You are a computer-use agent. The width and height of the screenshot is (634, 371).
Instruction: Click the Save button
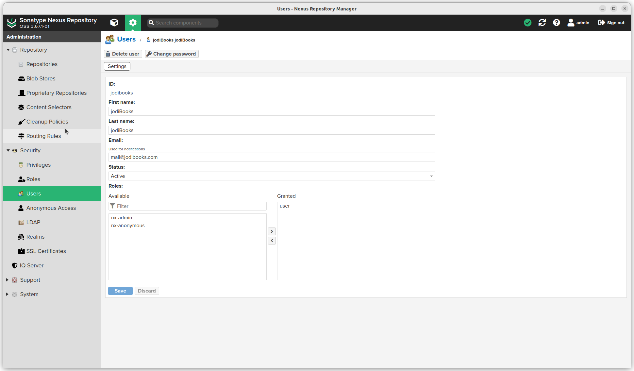click(120, 291)
